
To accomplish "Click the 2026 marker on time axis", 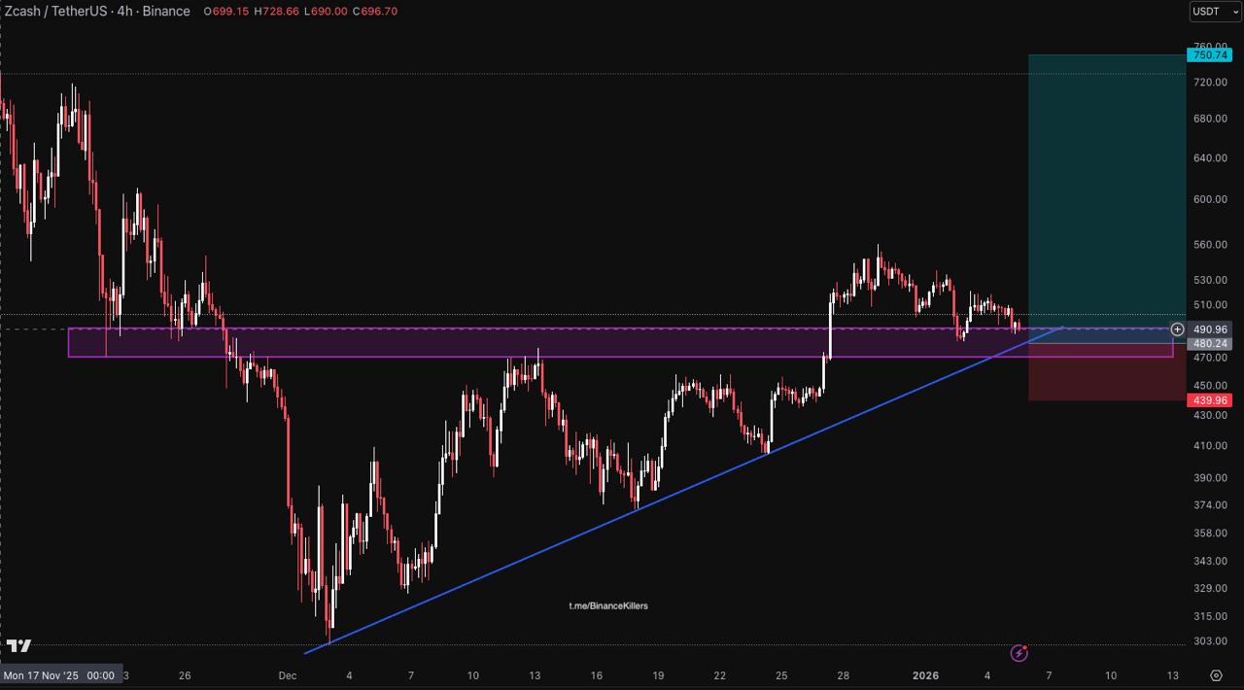I will (x=925, y=675).
